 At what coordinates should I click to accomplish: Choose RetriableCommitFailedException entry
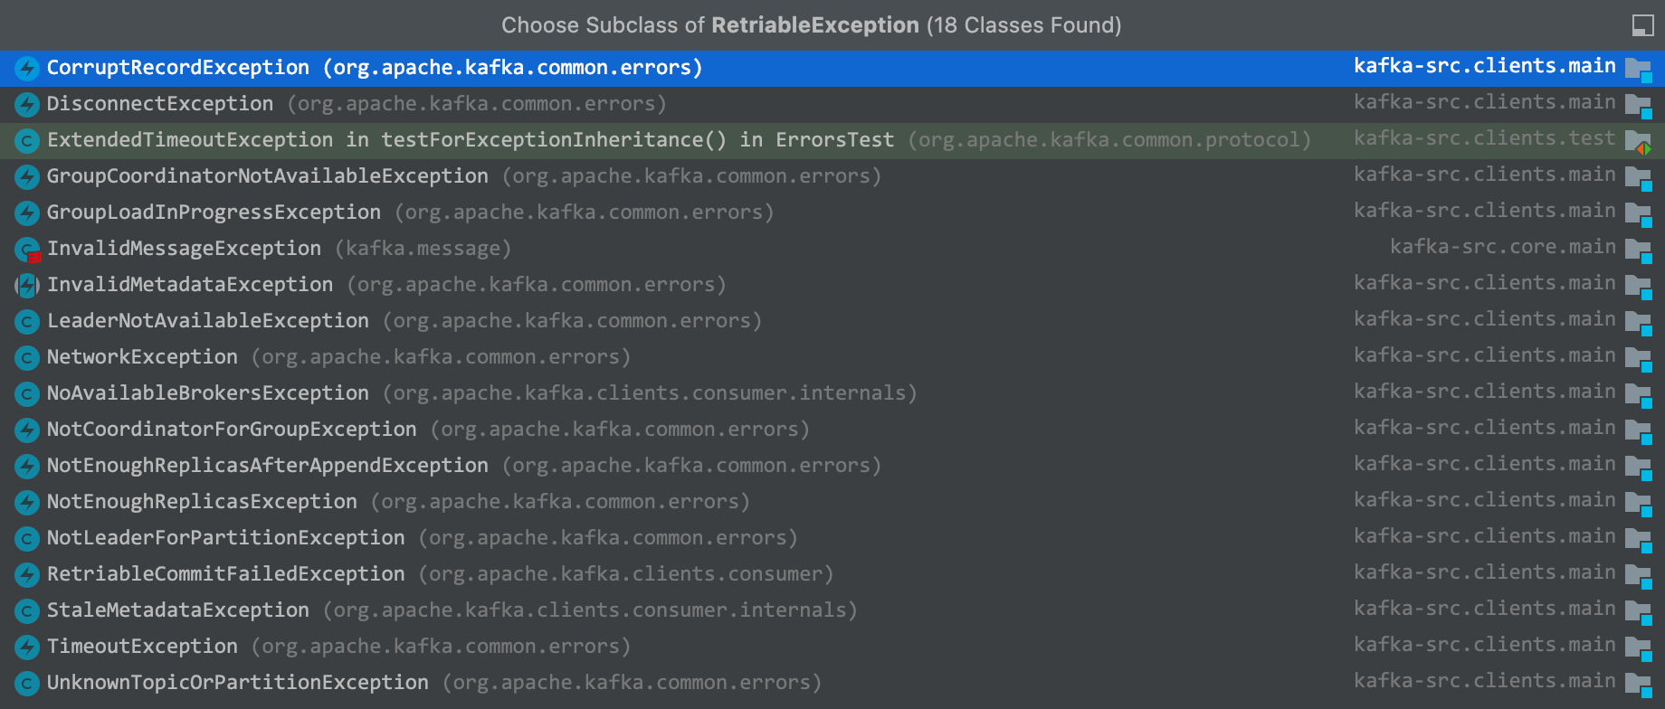tap(832, 574)
